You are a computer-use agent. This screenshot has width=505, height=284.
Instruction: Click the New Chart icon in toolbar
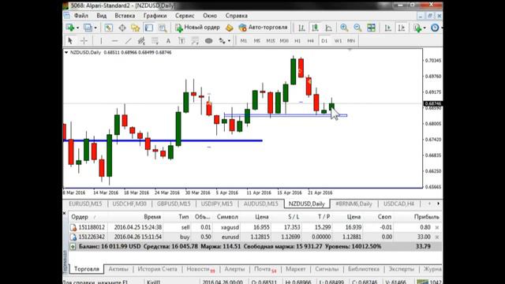click(x=69, y=28)
